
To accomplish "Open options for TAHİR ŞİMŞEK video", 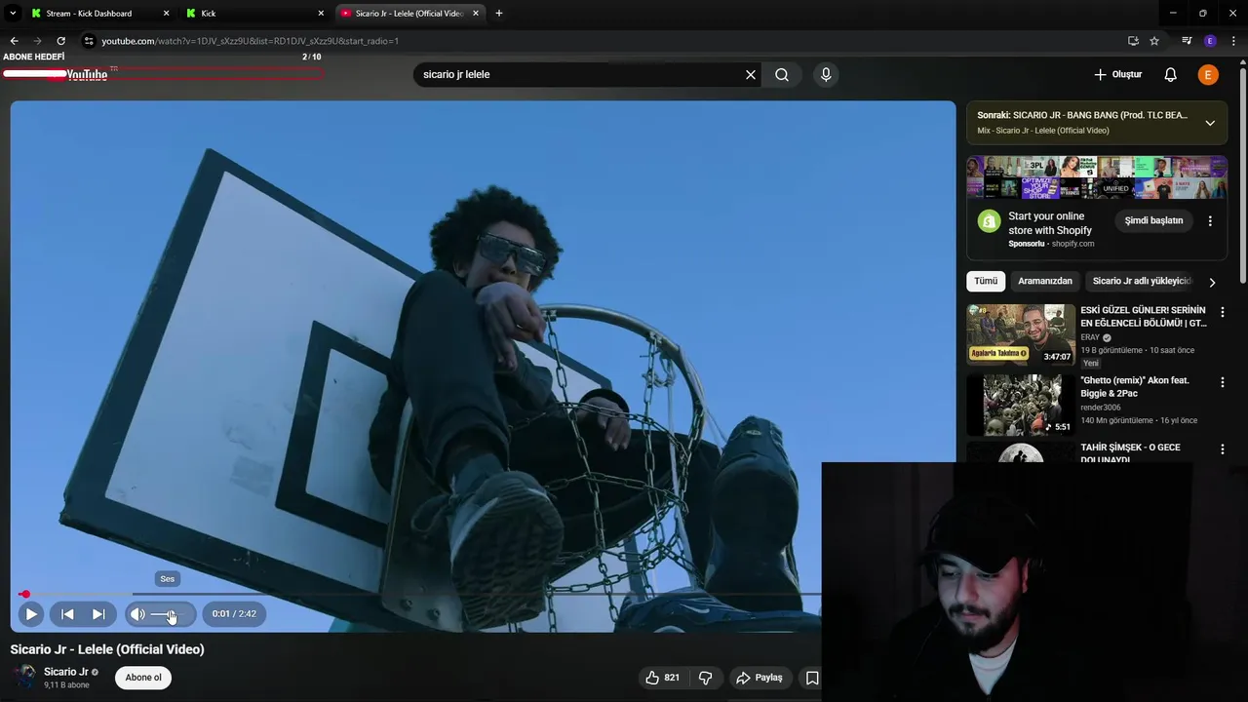I will tap(1223, 449).
